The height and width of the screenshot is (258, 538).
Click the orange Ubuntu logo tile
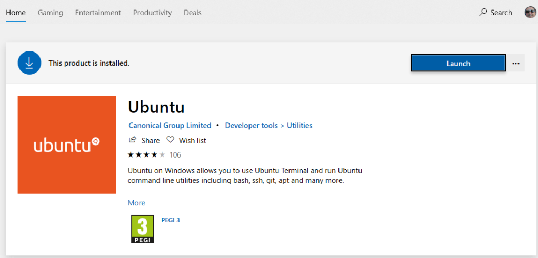pos(67,145)
